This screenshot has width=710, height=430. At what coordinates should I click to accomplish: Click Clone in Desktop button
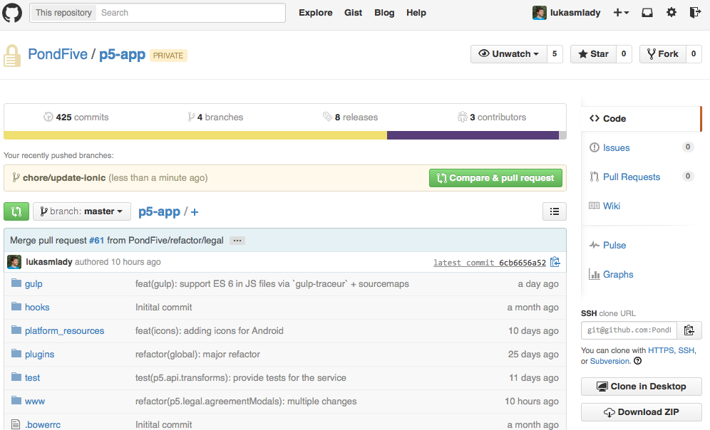[x=641, y=387]
